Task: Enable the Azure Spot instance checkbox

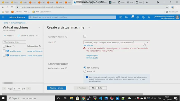Action: pyautogui.click(x=85, y=36)
